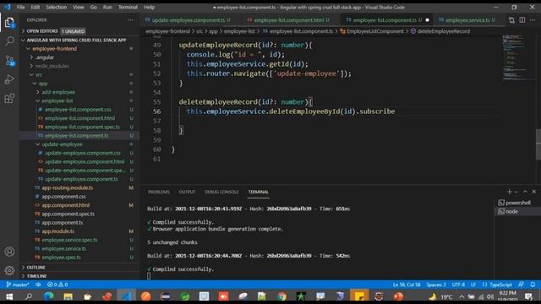Open app-routing.module.ts in explorer

click(68, 187)
